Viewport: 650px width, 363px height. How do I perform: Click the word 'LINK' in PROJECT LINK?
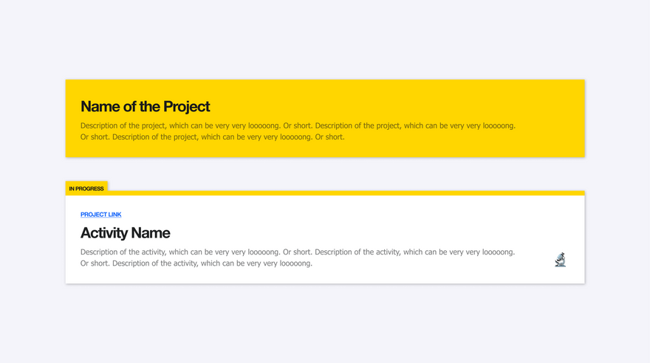click(x=114, y=215)
